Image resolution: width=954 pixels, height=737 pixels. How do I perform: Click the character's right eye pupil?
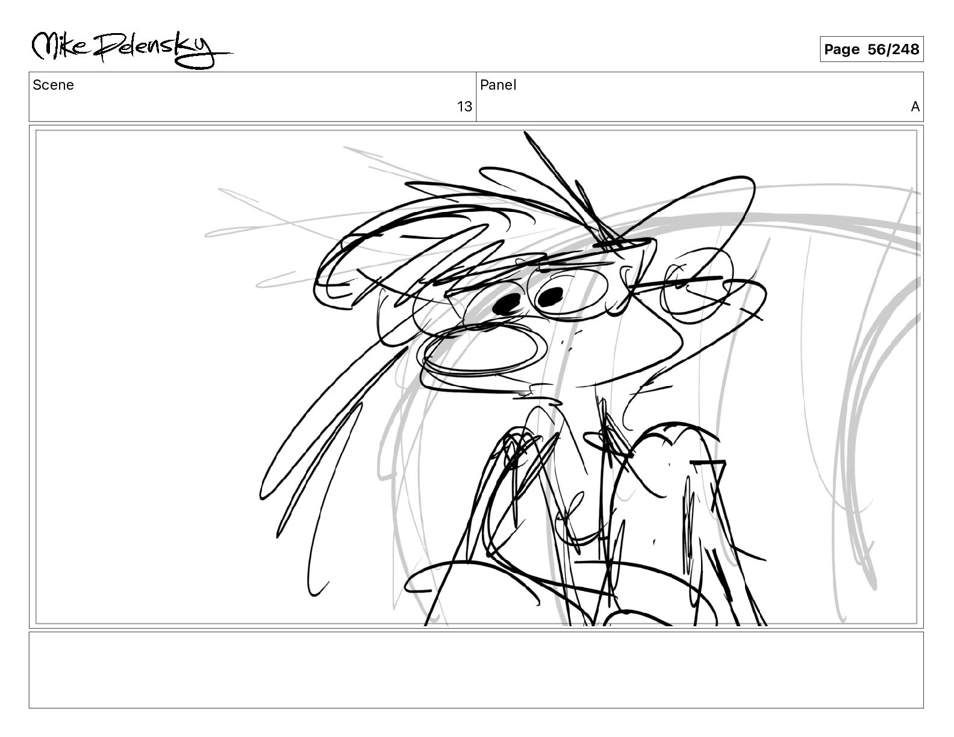point(550,296)
